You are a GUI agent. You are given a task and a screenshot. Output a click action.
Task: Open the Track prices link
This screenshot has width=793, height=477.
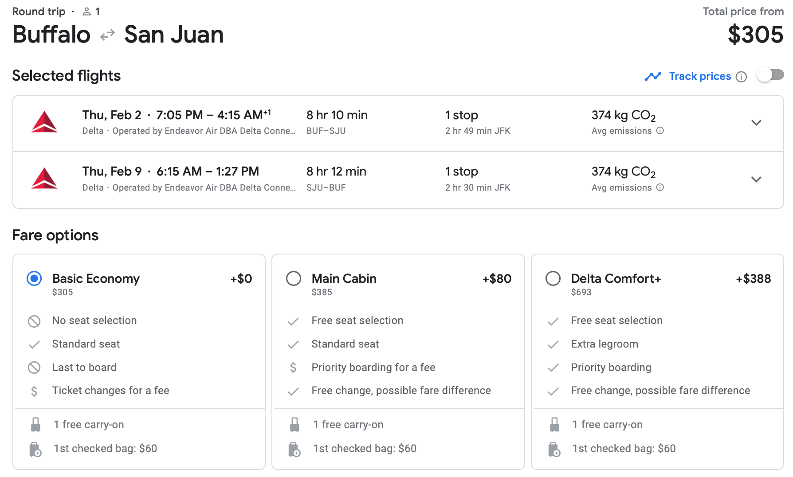700,76
